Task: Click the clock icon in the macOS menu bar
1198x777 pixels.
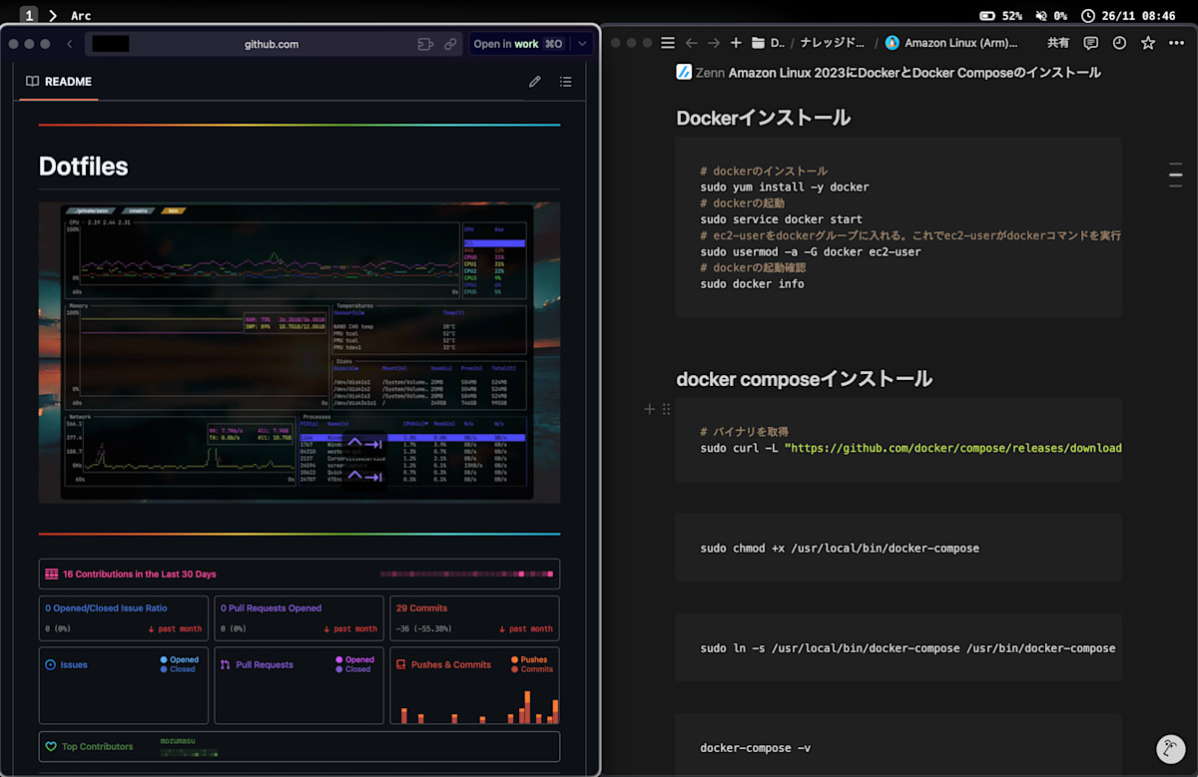Action: (x=1087, y=16)
